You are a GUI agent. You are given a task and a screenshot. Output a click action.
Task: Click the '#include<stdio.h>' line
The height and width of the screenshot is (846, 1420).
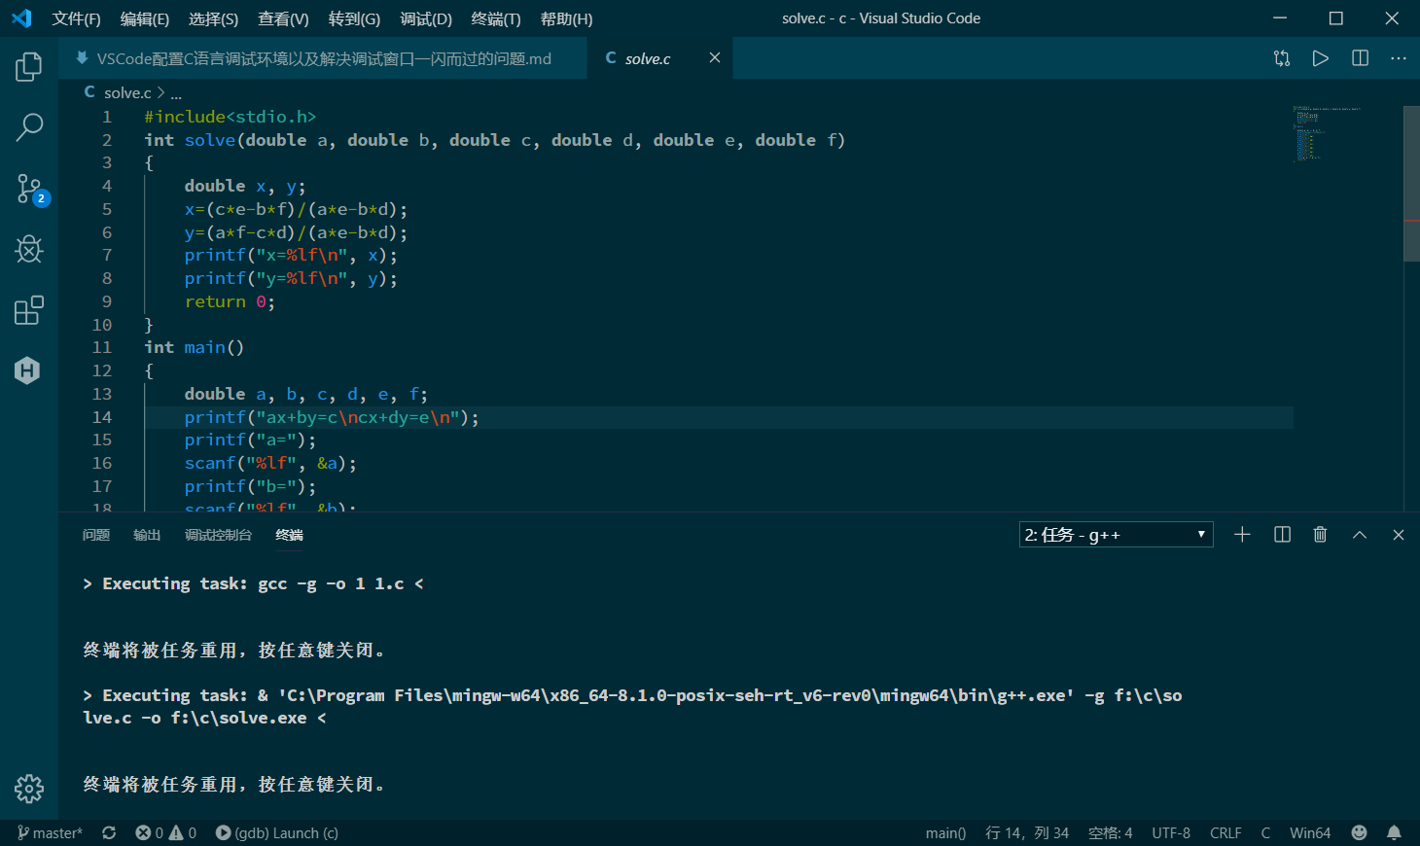231,117
